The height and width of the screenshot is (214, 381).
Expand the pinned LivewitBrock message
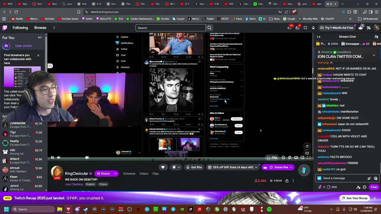click(374, 55)
